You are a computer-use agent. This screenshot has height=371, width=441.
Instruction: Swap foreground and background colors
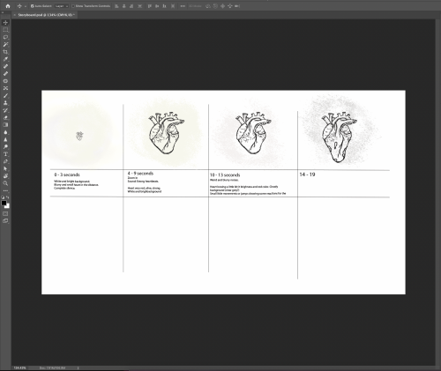click(8, 197)
